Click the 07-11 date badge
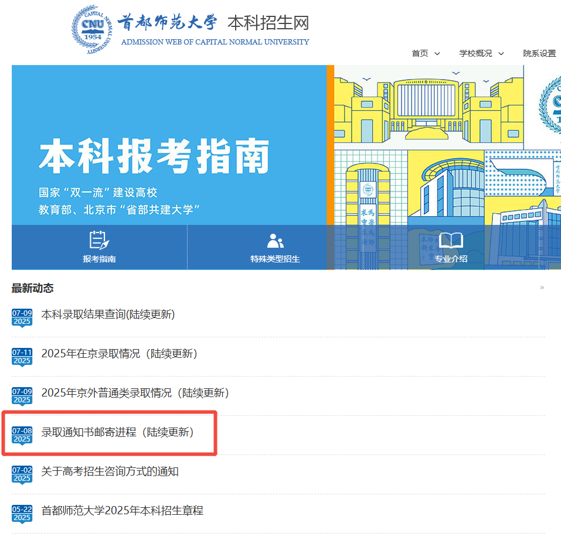Viewport: 561px width, 540px height. click(x=21, y=356)
